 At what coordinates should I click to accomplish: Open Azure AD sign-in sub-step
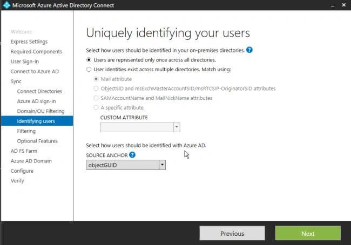pyautogui.click(x=36, y=101)
